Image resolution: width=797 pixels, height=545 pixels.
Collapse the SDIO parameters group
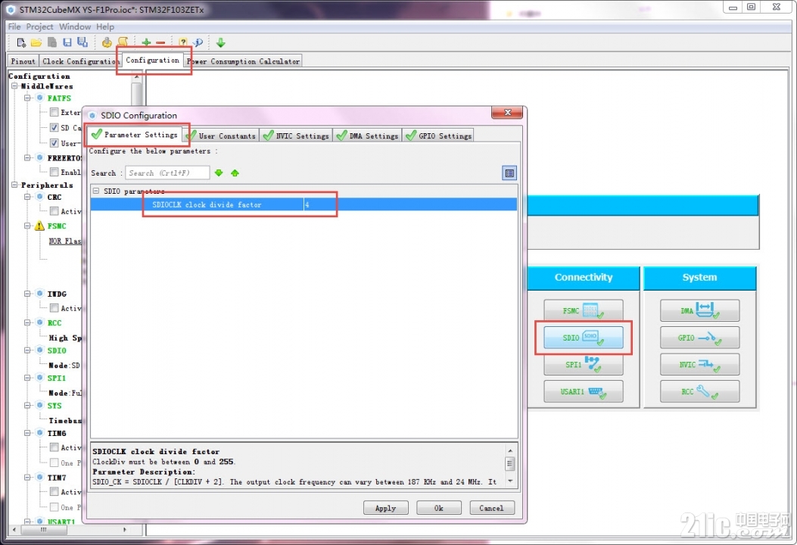point(96,191)
